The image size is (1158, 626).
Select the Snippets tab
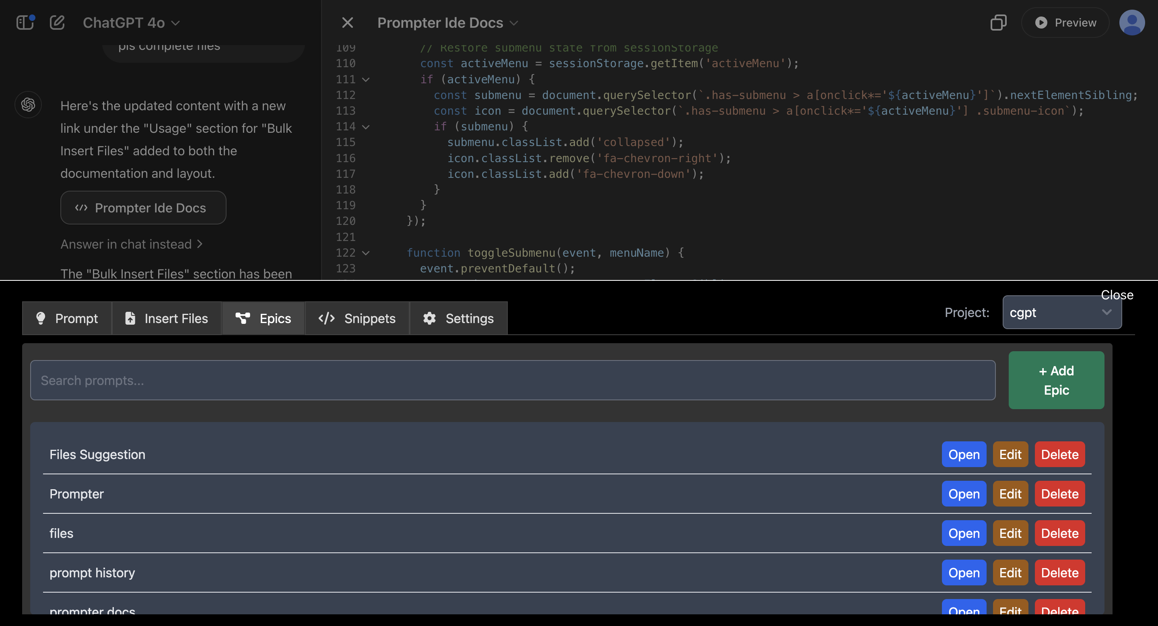[357, 318]
